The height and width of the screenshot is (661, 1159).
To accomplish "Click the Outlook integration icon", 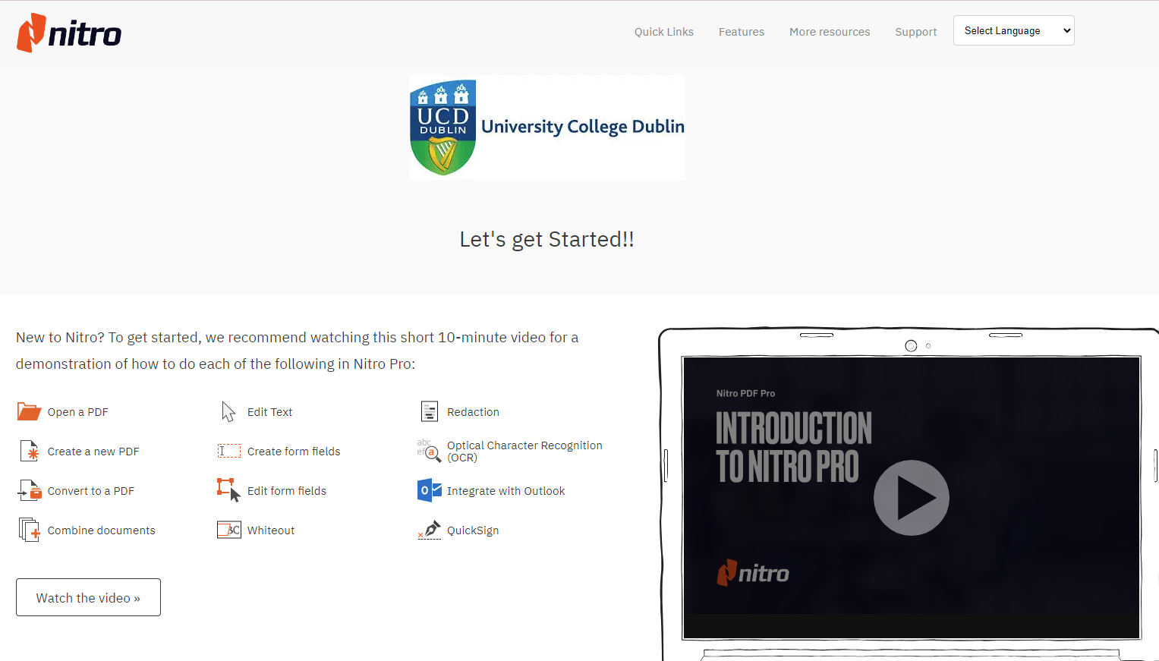I will click(429, 489).
